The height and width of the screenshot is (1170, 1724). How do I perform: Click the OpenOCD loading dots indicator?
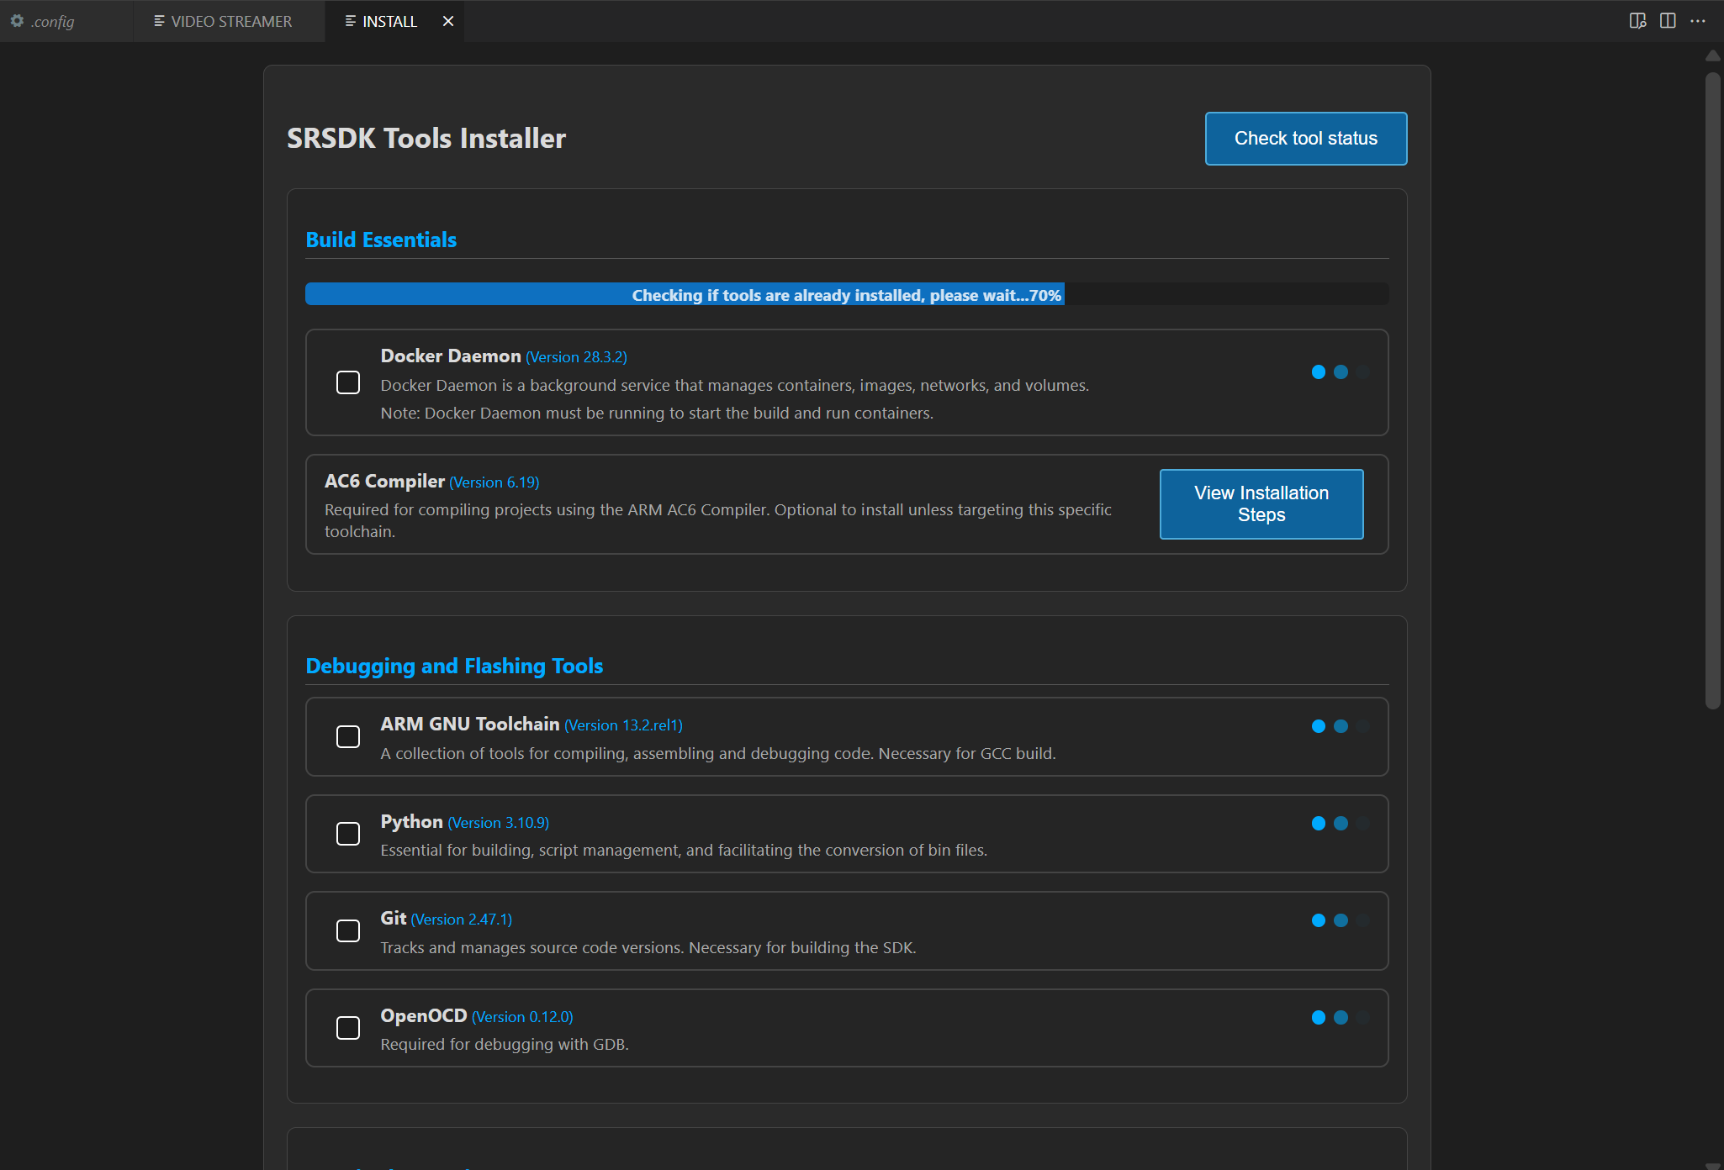pos(1341,1018)
